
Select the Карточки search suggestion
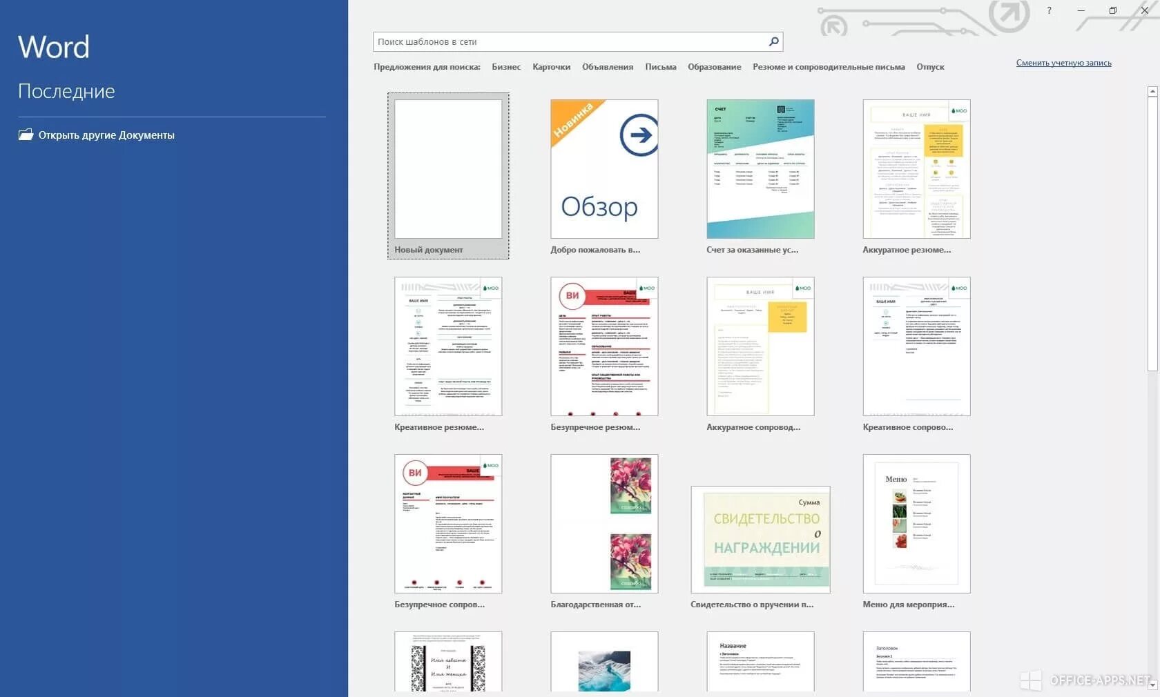[x=551, y=67]
